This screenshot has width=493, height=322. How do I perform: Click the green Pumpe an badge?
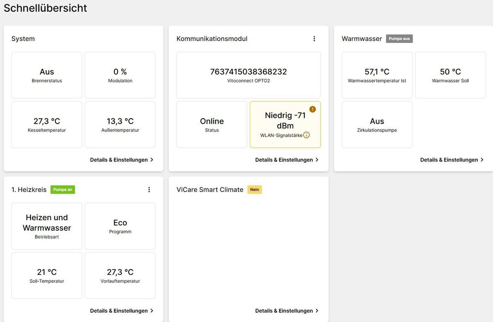63,190
